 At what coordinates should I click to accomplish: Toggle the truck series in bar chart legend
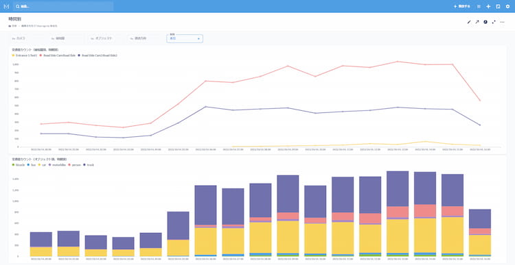pyautogui.click(x=89, y=165)
